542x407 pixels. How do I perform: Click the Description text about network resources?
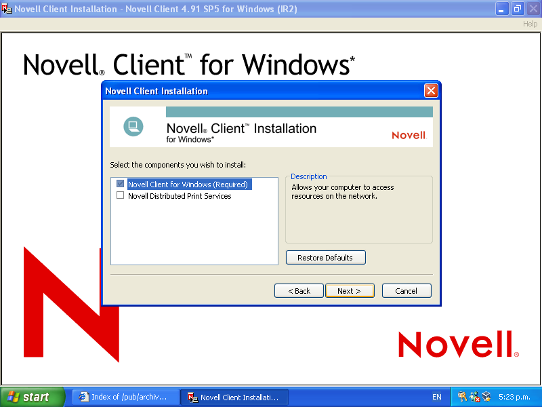(x=343, y=192)
